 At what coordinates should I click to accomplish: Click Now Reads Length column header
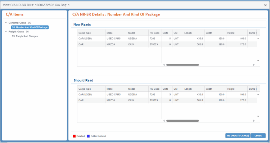coord(194,33)
